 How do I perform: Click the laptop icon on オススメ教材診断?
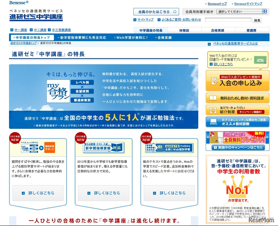click(x=213, y=122)
